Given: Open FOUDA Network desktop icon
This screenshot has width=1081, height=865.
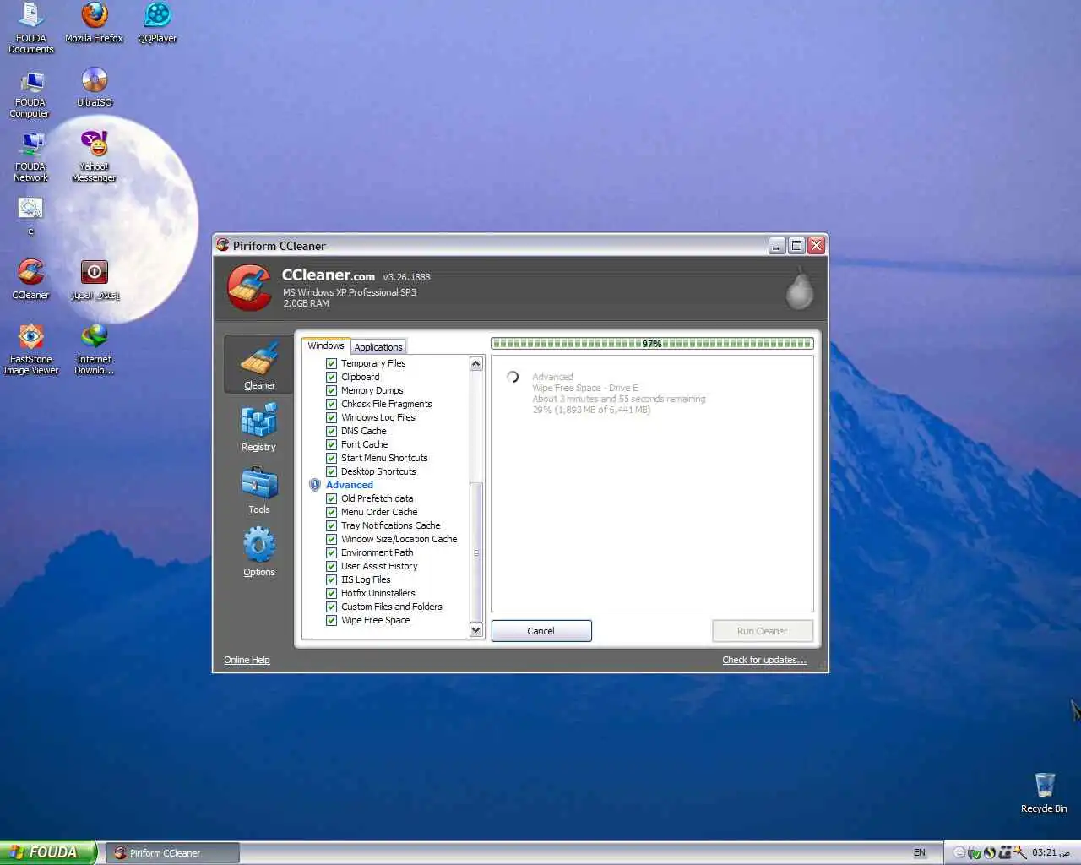Looking at the screenshot, I should [30, 158].
